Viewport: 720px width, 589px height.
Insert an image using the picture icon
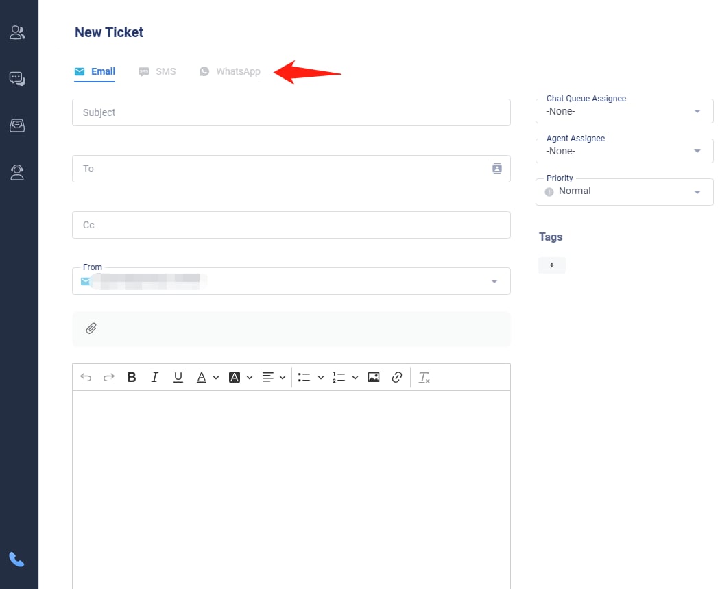[374, 377]
